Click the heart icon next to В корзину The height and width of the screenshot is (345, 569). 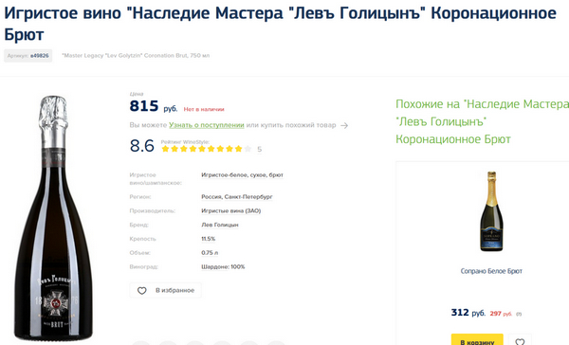(x=520, y=342)
